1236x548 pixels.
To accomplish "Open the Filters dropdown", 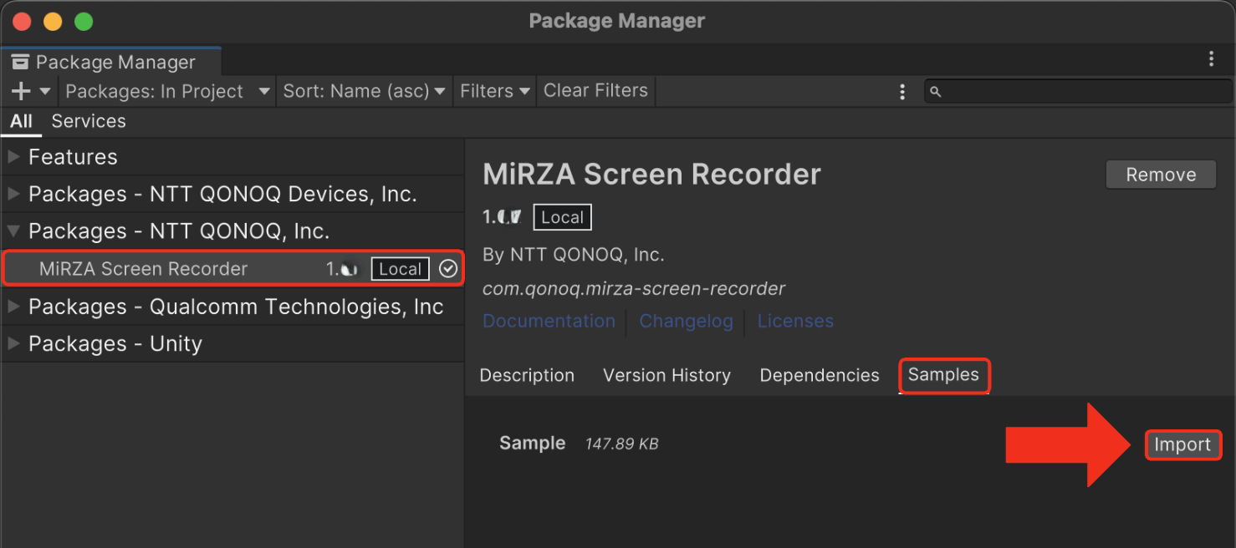I will tap(494, 91).
